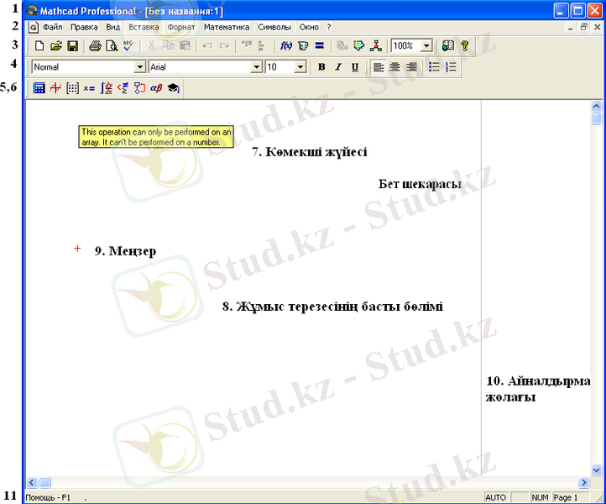Image resolution: width=606 pixels, height=504 pixels.
Task: Open a file using the folder icon
Action: point(56,46)
